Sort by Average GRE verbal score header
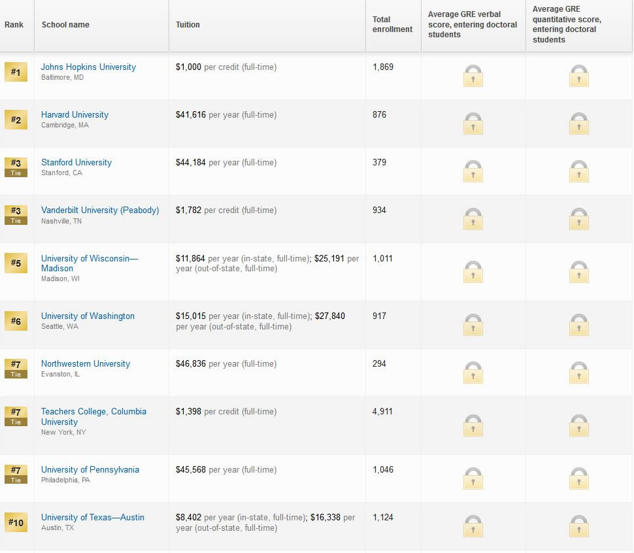634x553 pixels. point(472,25)
